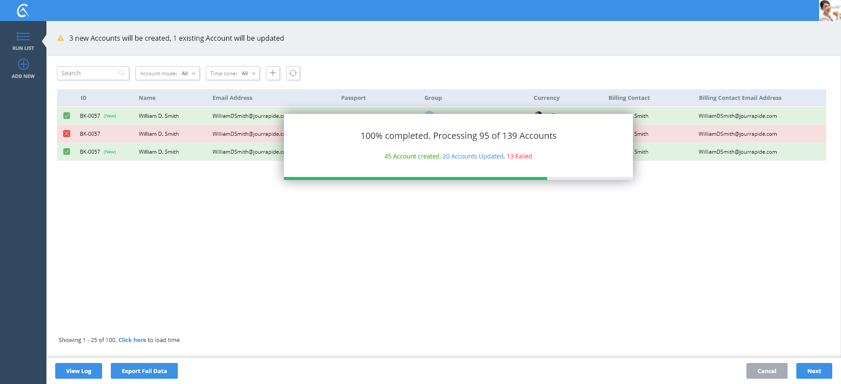Uncheck the first BK-0057 row checkbox
841x384 pixels.
(67, 116)
